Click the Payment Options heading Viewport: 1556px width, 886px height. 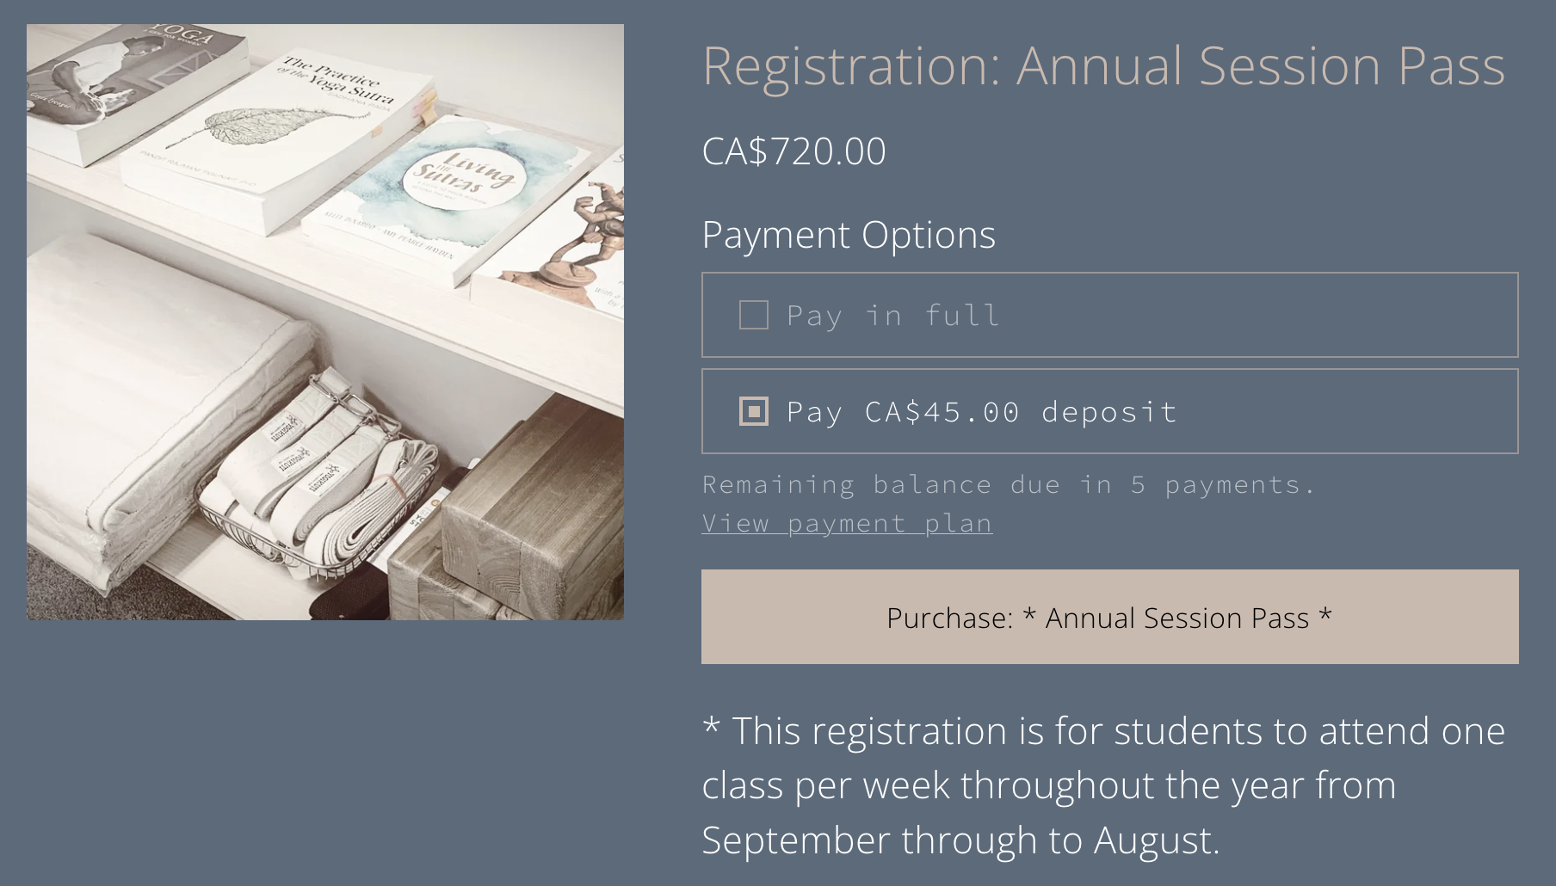pos(849,235)
